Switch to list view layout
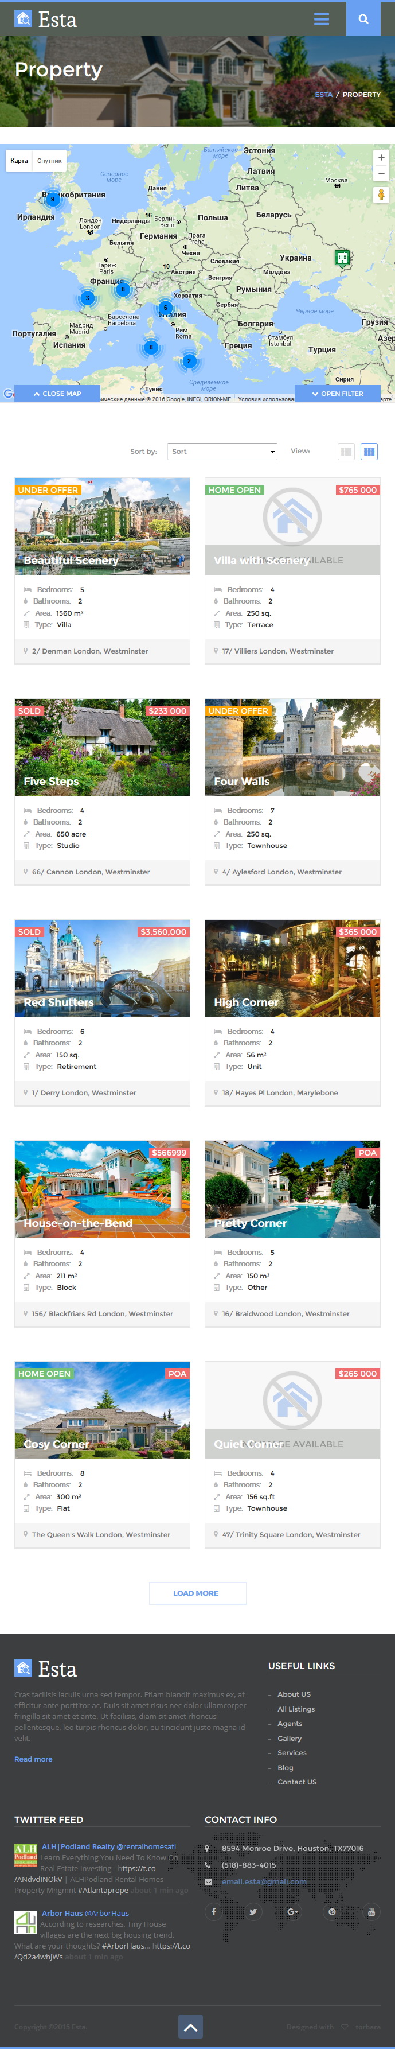Screen dimensions: 395x2049 tap(346, 451)
